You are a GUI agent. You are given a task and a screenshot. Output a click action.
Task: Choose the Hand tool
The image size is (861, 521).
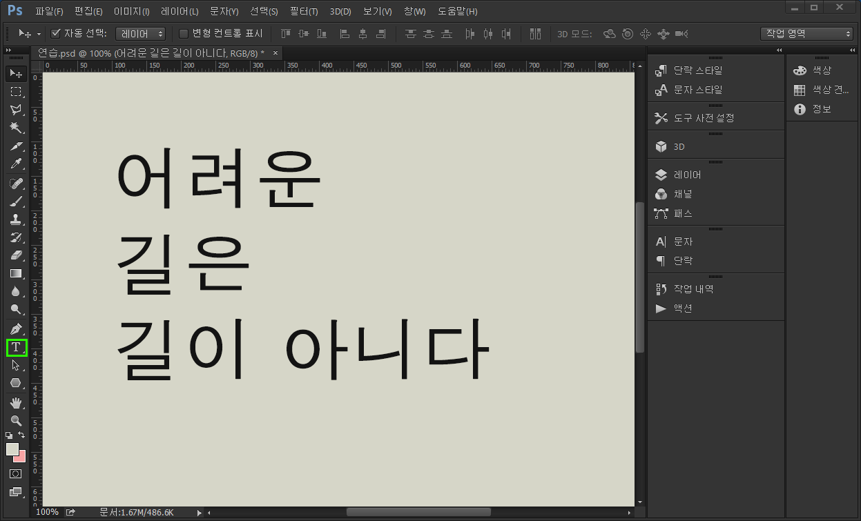[15, 402]
